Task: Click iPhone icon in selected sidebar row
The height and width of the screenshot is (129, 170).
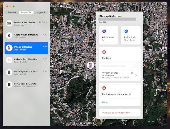Action: 9,48
